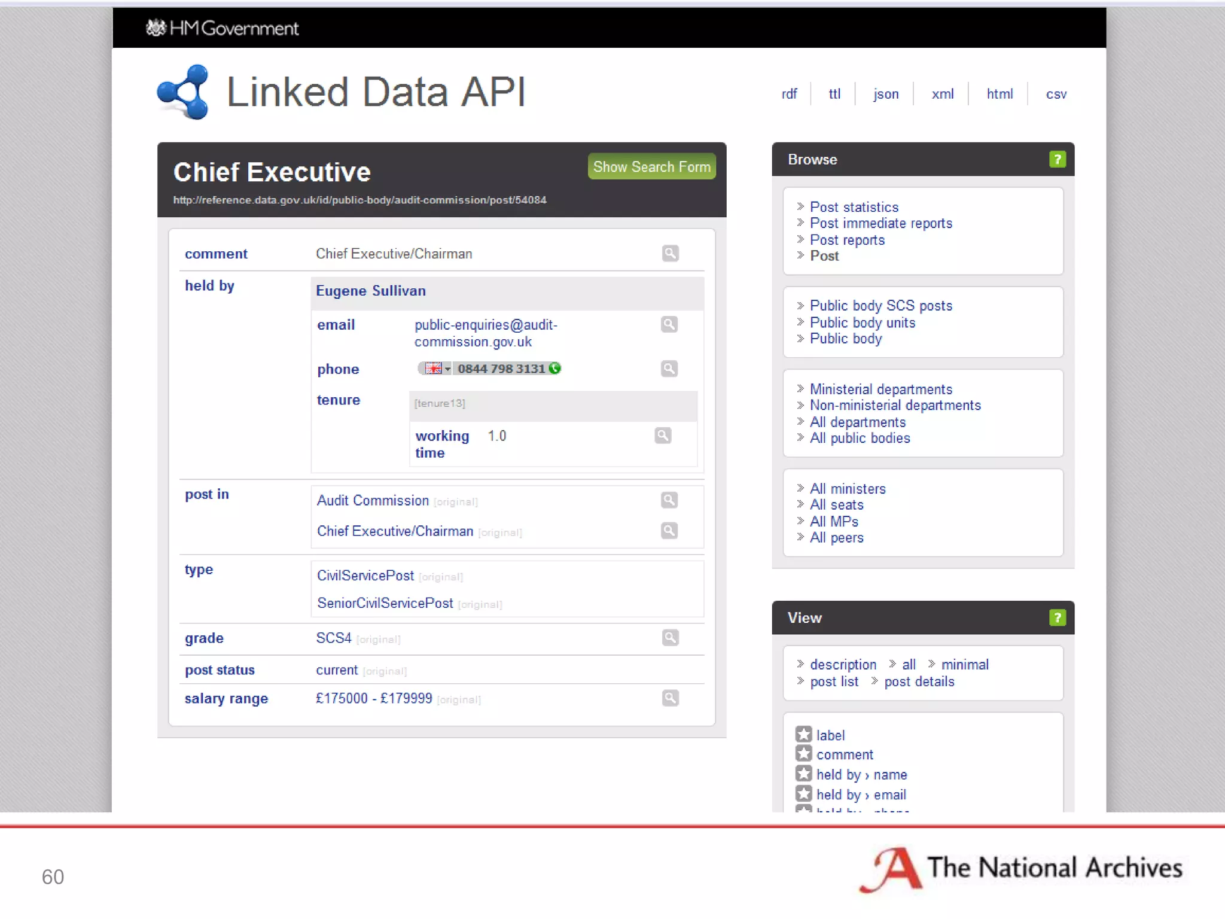
Task: Click magnifier icon beside email address
Action: click(x=669, y=324)
